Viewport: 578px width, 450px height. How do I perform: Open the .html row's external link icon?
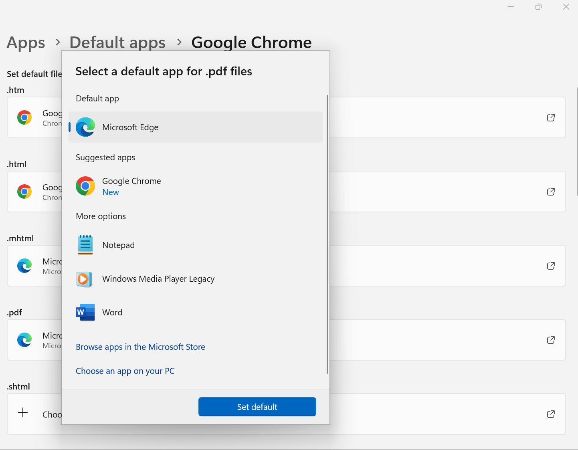tap(551, 192)
